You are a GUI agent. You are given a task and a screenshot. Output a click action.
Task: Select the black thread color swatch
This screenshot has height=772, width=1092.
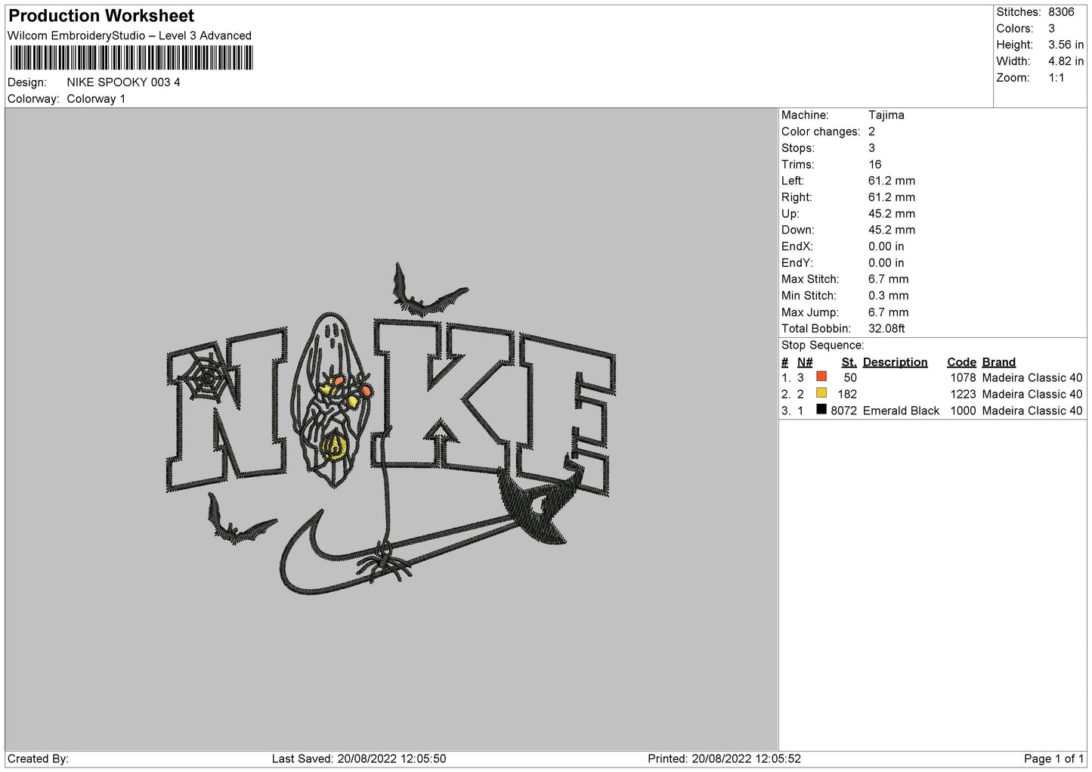coord(821,410)
